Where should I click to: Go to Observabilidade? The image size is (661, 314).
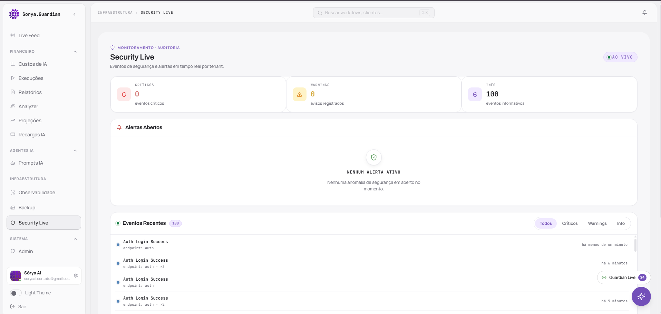click(x=44, y=192)
